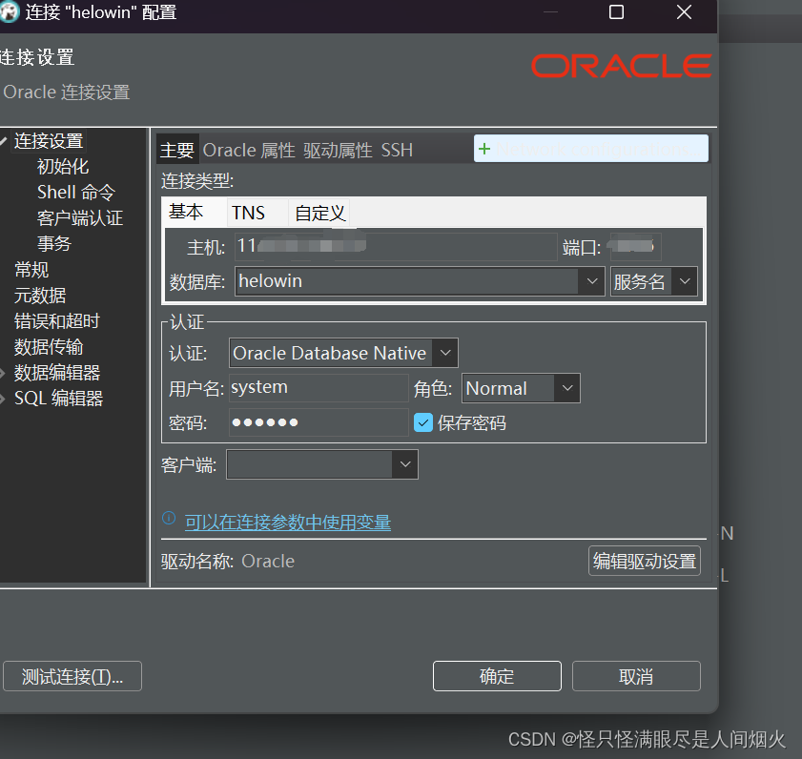Select 连接设置 in the left tree

coord(49,141)
